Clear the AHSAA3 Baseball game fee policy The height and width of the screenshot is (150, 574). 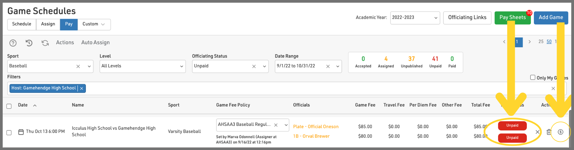pyautogui.click(x=276, y=125)
